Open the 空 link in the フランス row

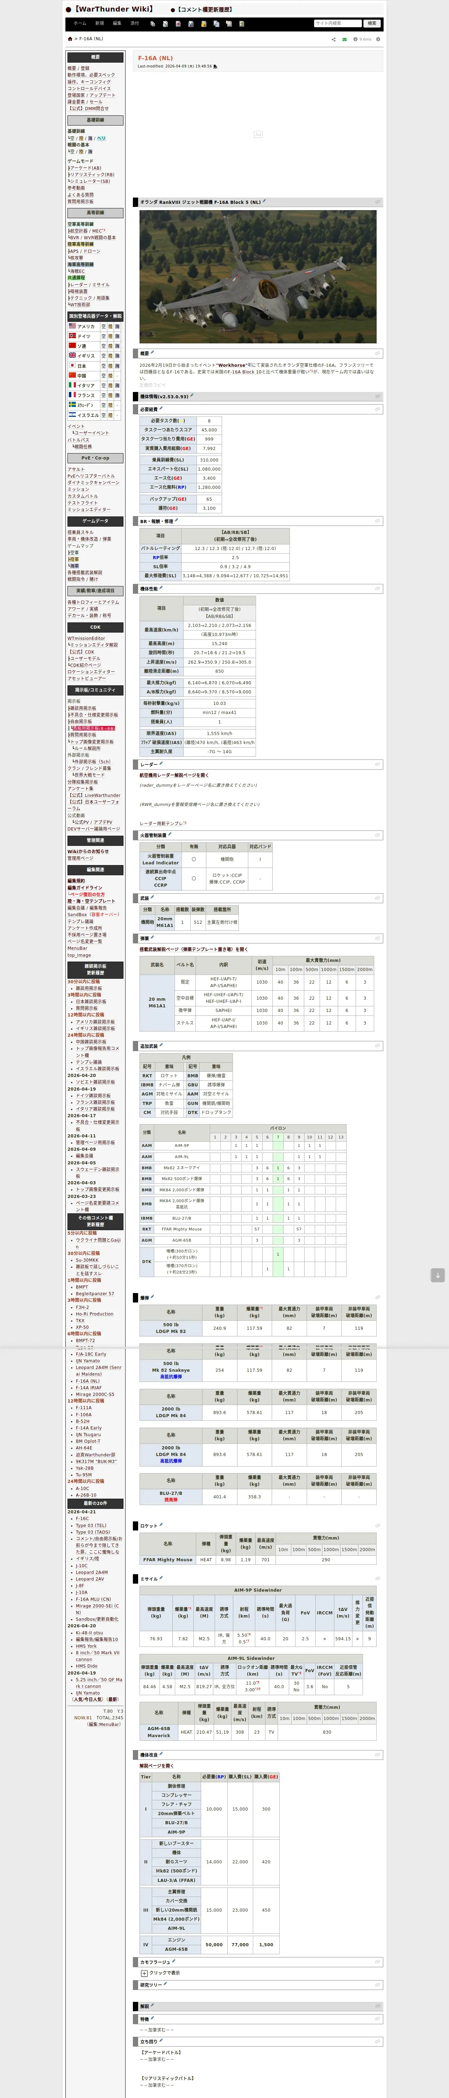104,395
